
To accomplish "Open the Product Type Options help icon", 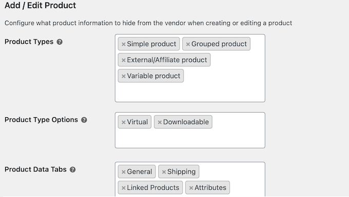I will click(84, 120).
